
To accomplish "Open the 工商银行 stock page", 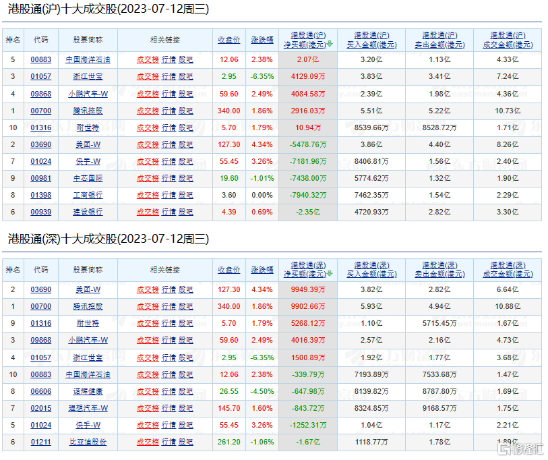I will 88,195.
